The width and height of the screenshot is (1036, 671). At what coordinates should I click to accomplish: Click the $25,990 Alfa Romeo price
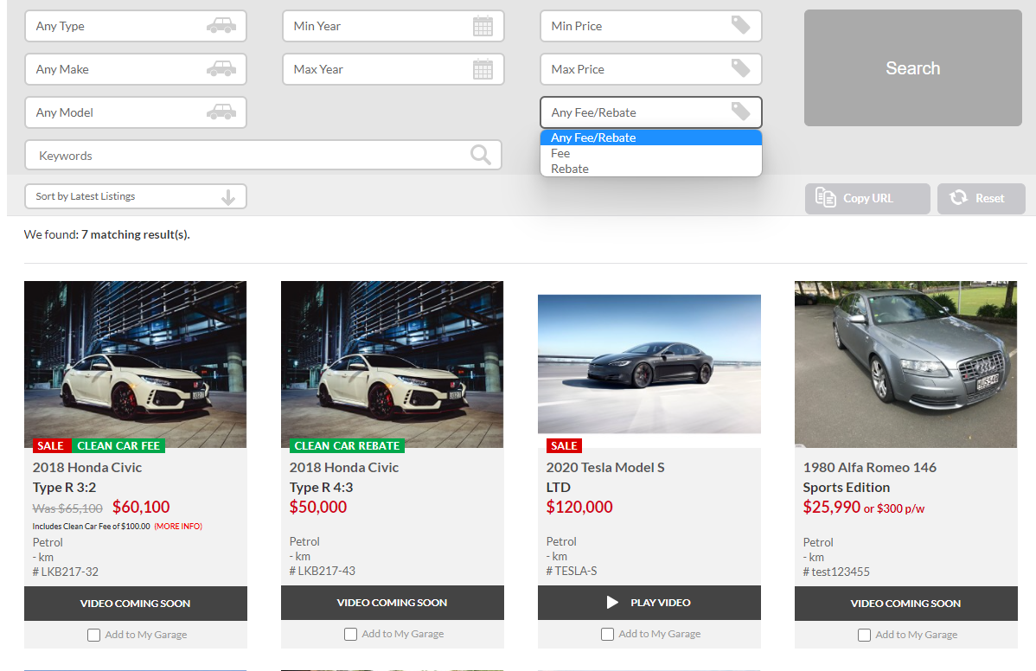[x=832, y=507]
